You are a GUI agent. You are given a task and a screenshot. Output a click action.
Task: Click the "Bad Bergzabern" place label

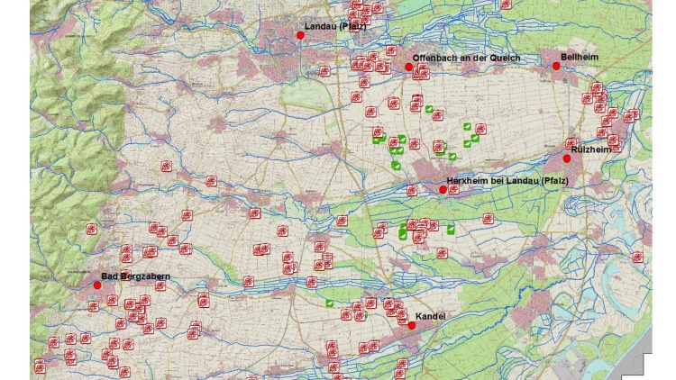click(x=135, y=276)
